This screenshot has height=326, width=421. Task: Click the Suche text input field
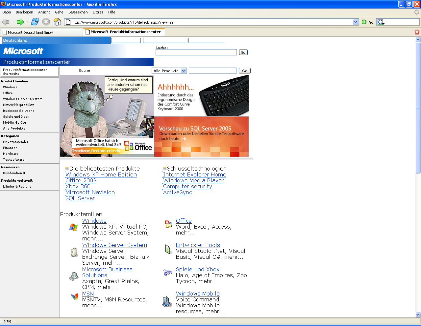coord(196,52)
